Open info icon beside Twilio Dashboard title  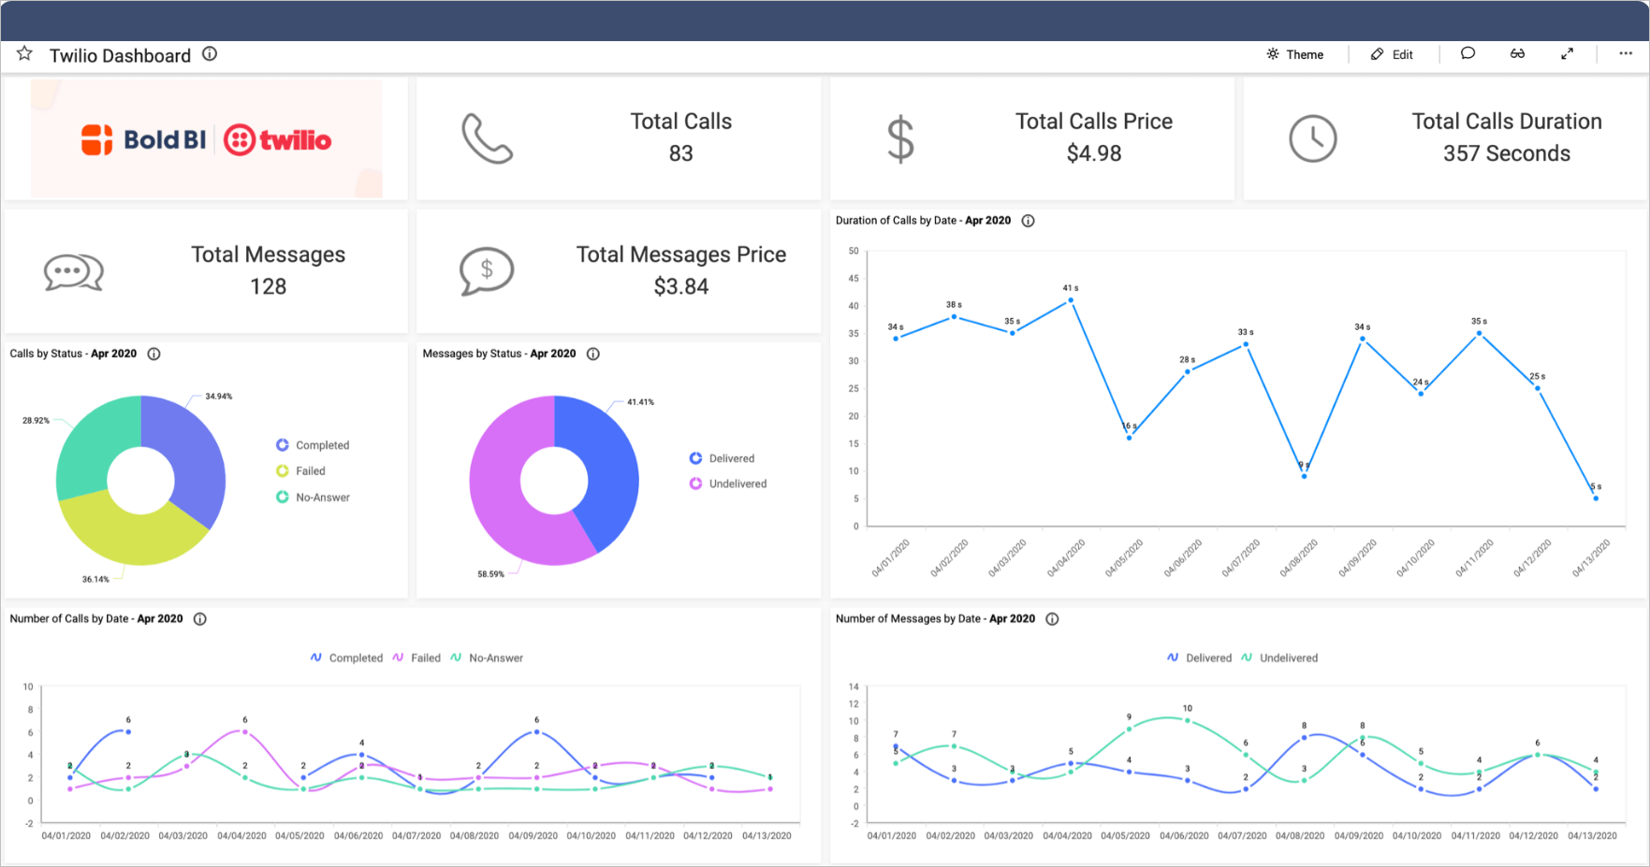[x=210, y=54]
